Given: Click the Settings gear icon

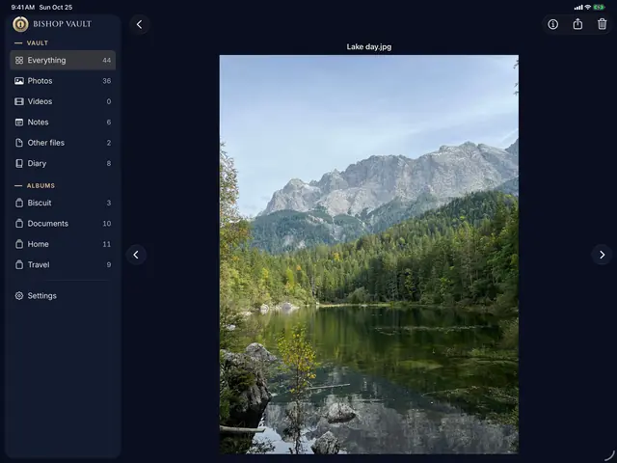Looking at the screenshot, I should coord(19,296).
